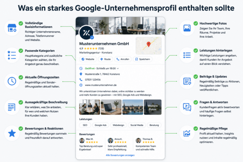
Task: Click the Anrufen call button
Action: tap(123, 59)
